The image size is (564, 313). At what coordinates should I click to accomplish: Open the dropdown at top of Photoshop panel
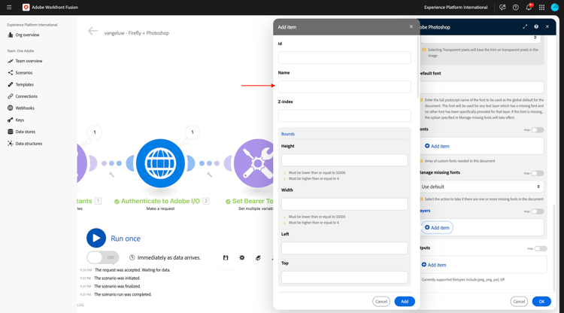coord(482,38)
